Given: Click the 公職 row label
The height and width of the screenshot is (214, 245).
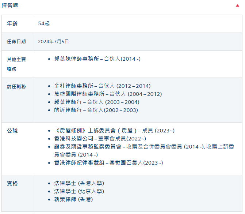Looking at the screenshot, I should 12,131.
